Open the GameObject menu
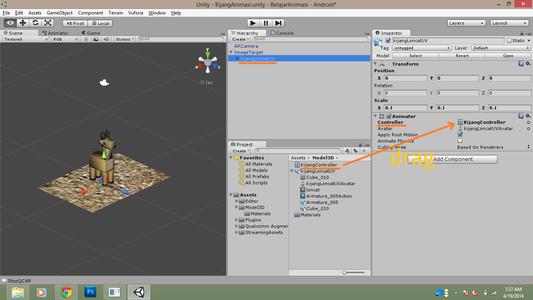Viewport: 533px width, 300px height. point(60,13)
